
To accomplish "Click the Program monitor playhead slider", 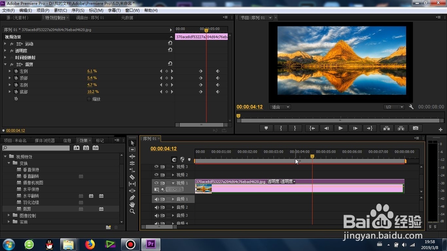I will coord(238,116).
